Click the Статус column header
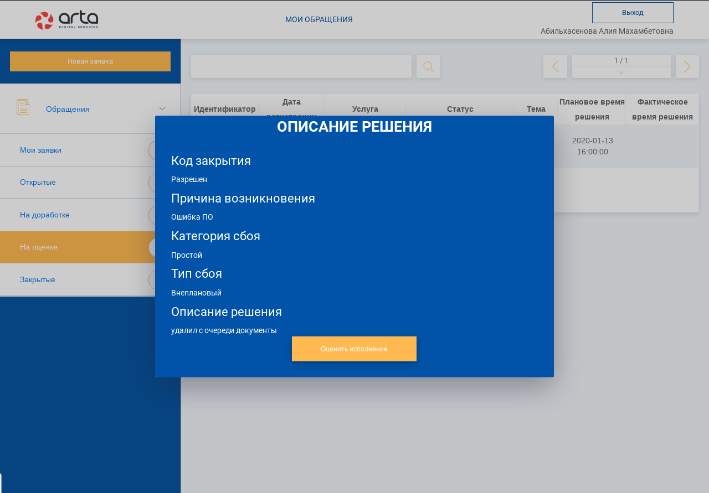This screenshot has width=709, height=493. tap(460, 109)
